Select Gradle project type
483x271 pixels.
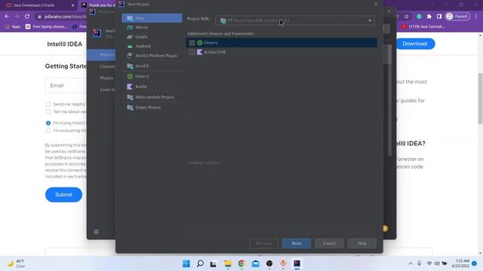coord(152,37)
